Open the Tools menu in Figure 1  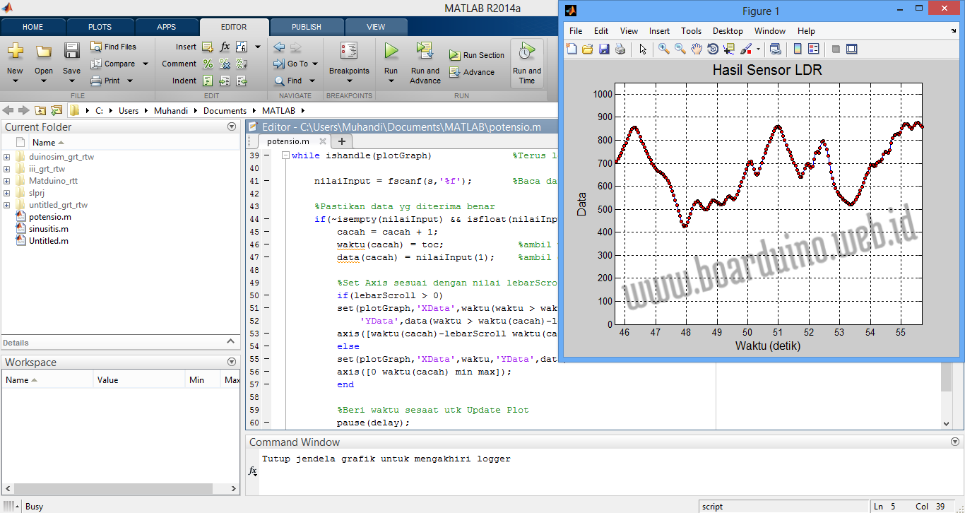691,31
